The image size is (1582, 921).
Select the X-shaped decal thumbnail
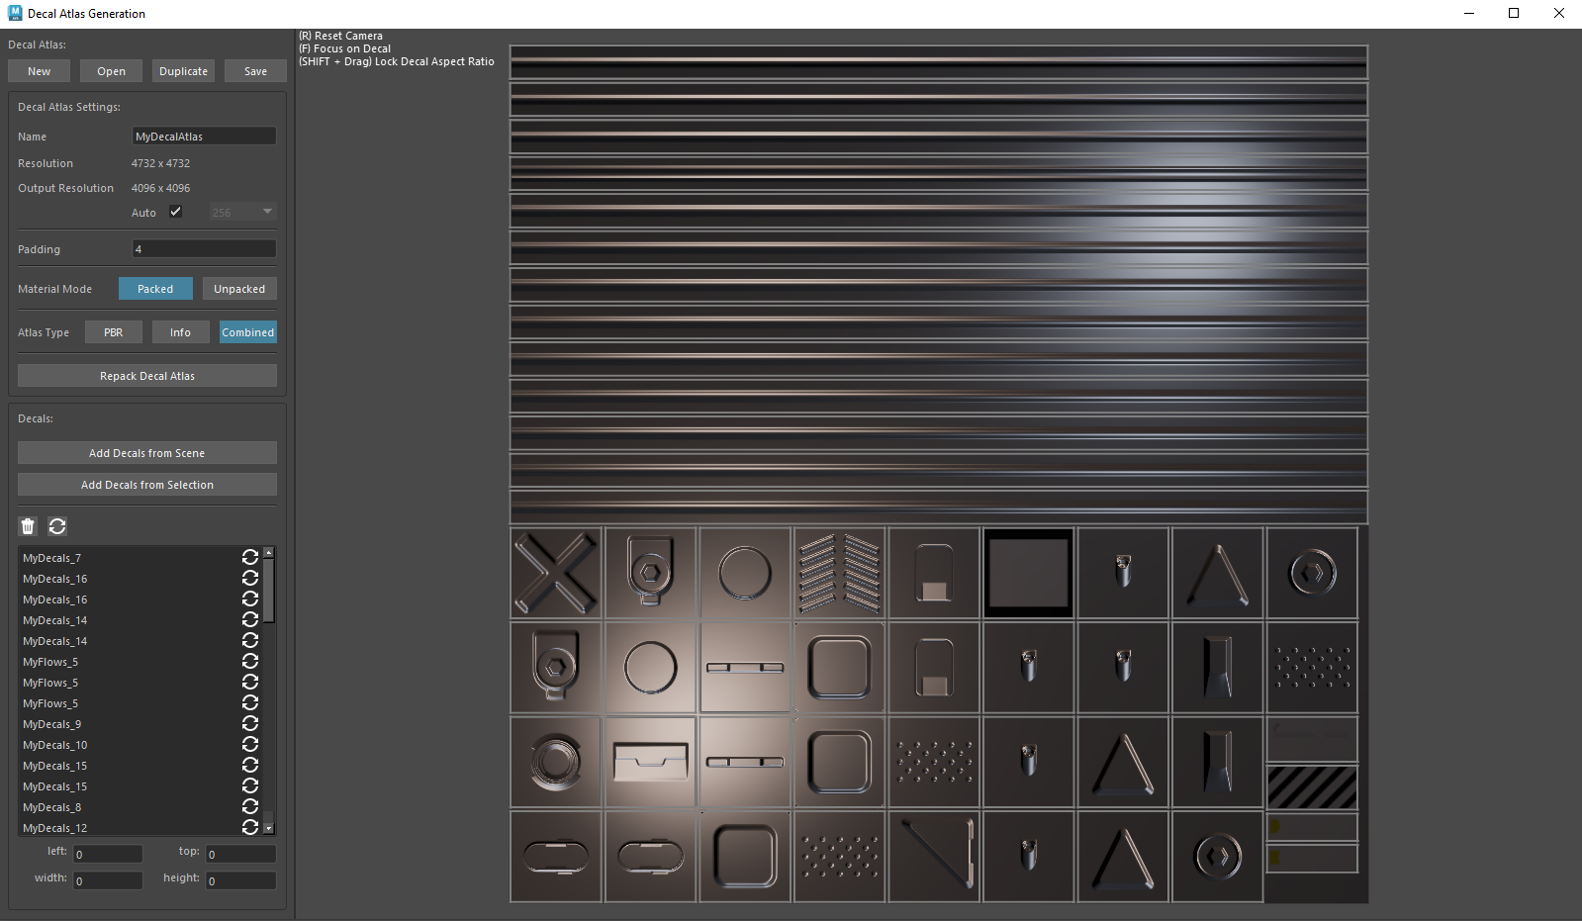[x=556, y=573]
